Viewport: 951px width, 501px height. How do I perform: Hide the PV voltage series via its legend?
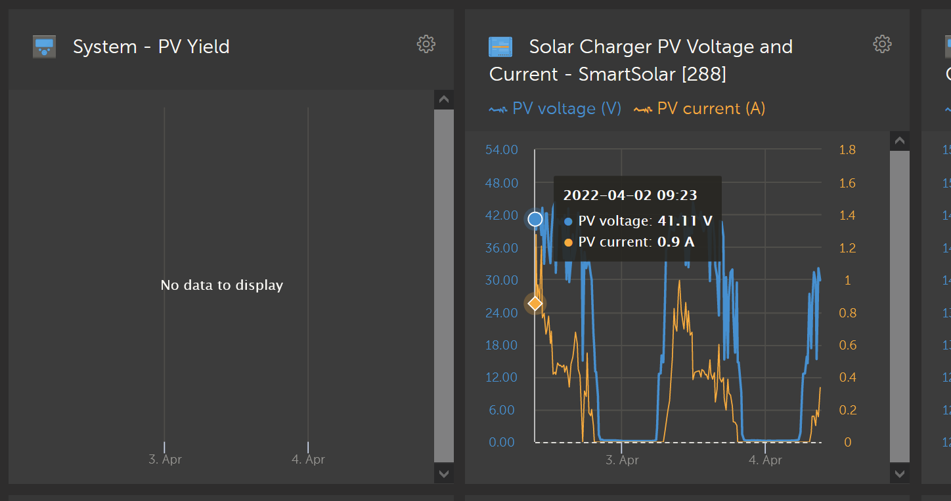(566, 108)
